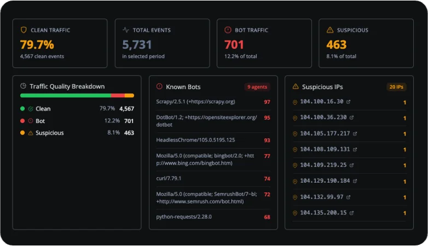Click the 5,731 total events value
Screen dimensions: 428x246
tap(137, 45)
